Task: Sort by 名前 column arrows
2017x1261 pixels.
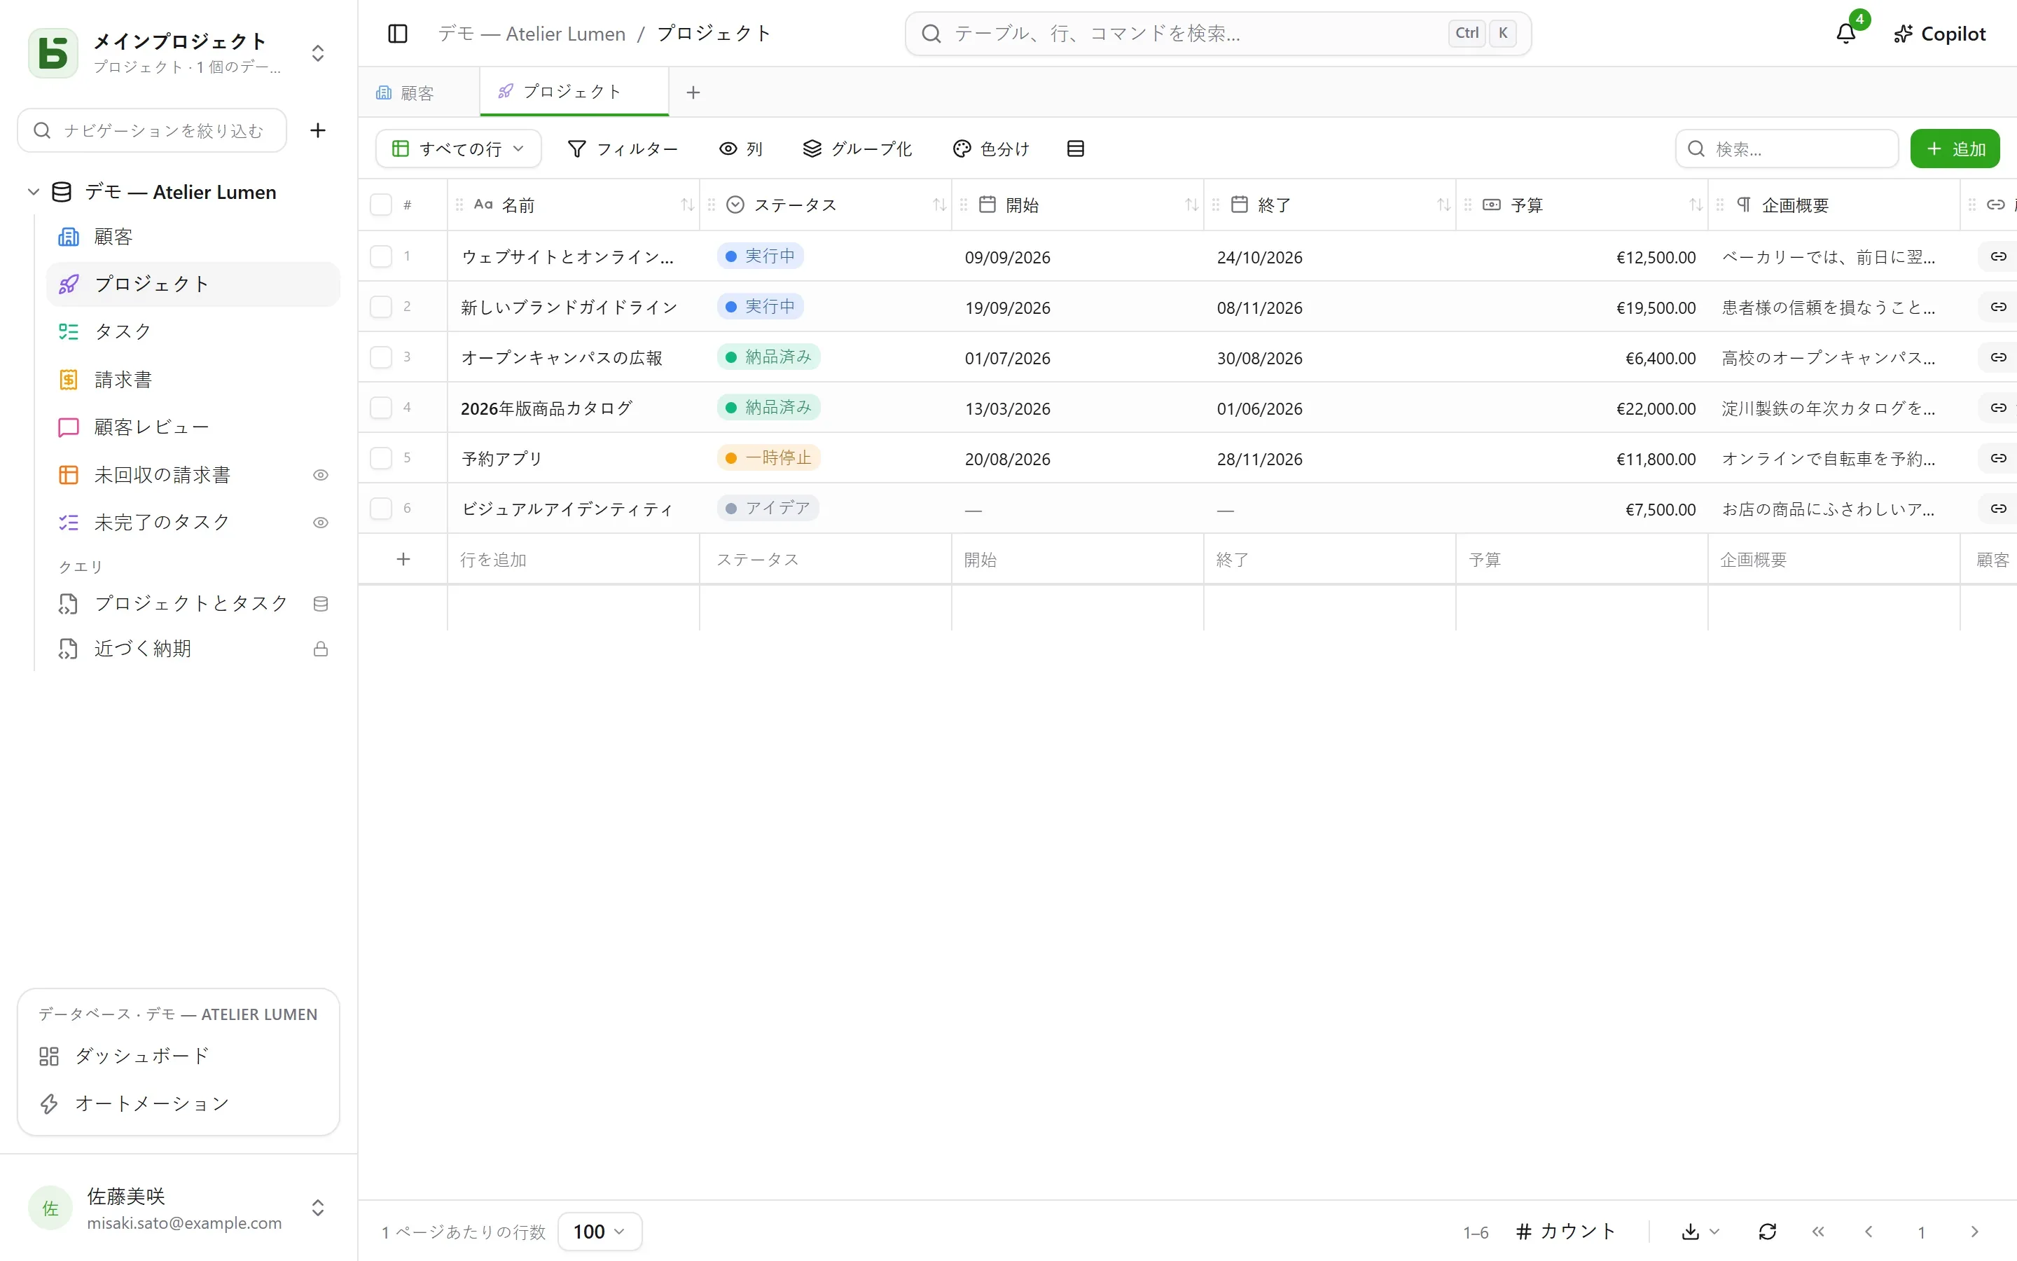Action: [x=687, y=205]
